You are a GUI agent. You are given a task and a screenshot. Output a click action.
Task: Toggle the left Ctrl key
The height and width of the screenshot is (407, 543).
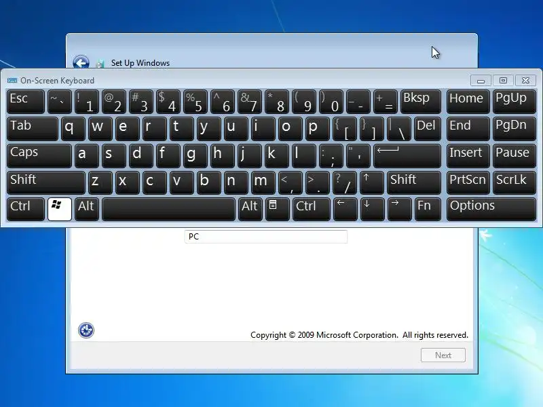(x=26, y=209)
